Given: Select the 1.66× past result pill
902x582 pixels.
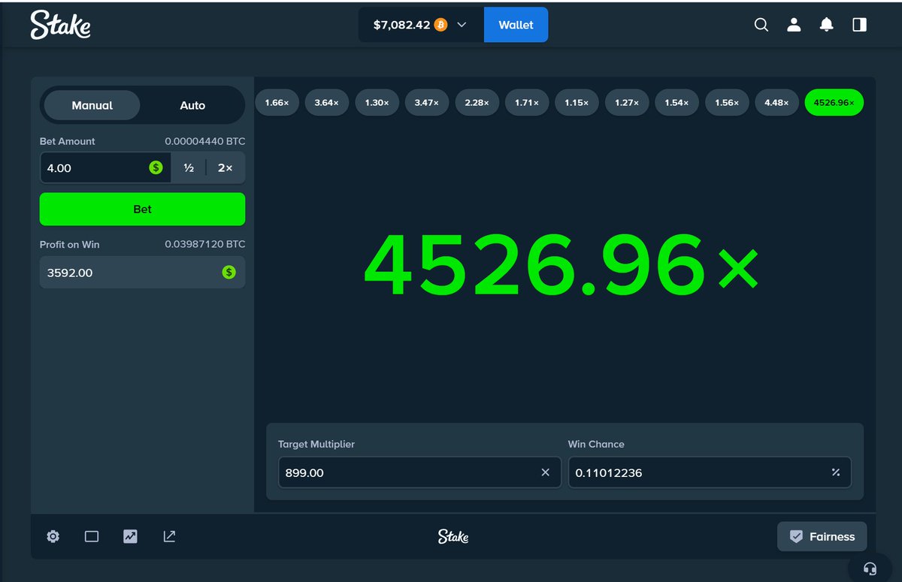Looking at the screenshot, I should click(x=277, y=102).
